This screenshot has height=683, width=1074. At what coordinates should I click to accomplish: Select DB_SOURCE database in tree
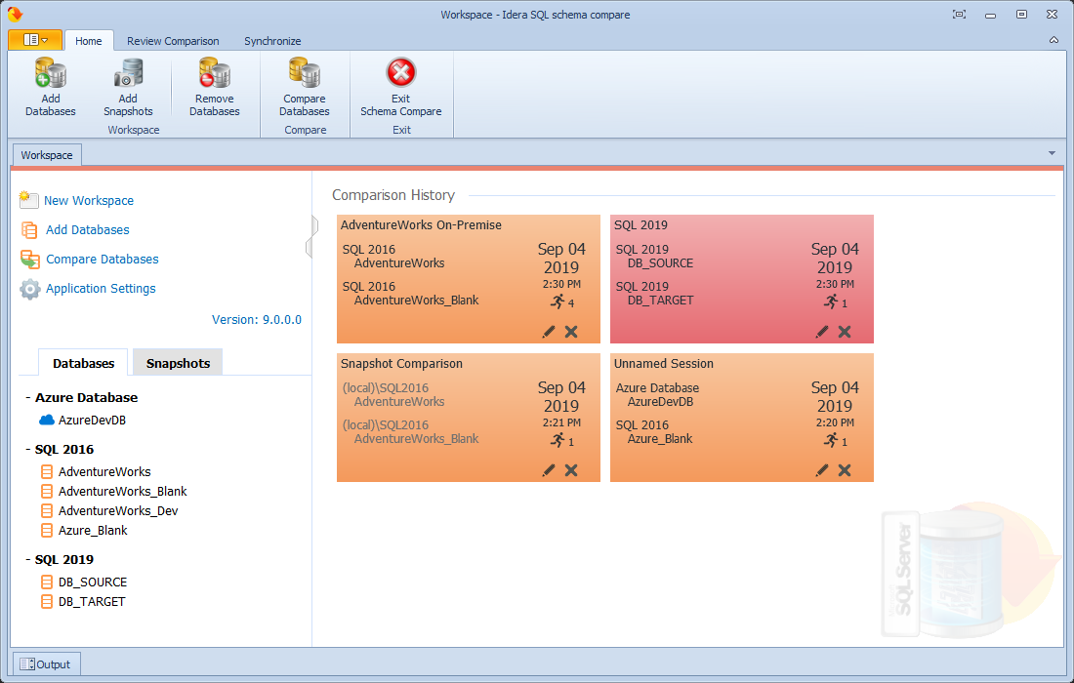93,582
